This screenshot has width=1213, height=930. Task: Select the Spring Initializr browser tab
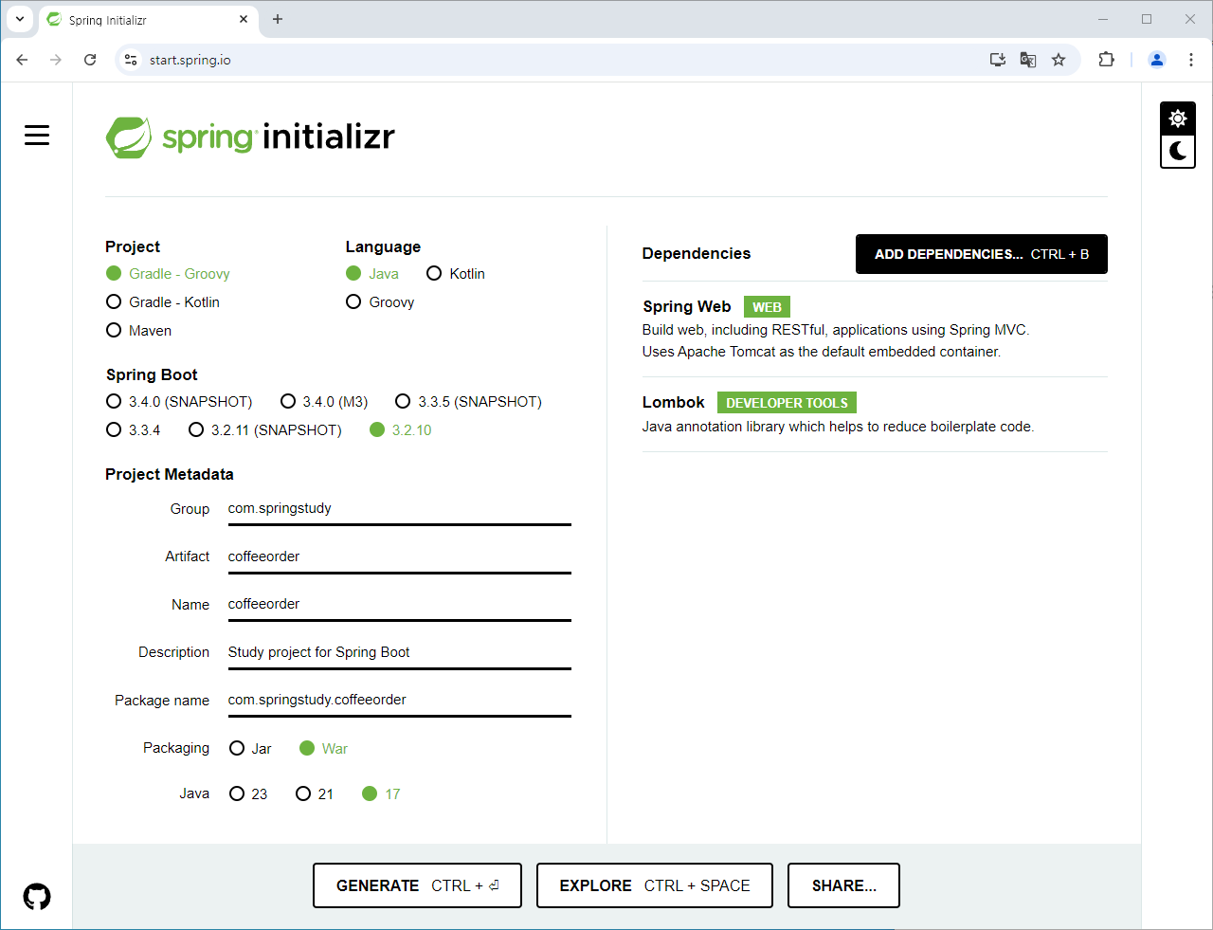click(149, 20)
